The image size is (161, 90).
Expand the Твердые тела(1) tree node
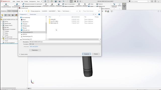pos(1,25)
